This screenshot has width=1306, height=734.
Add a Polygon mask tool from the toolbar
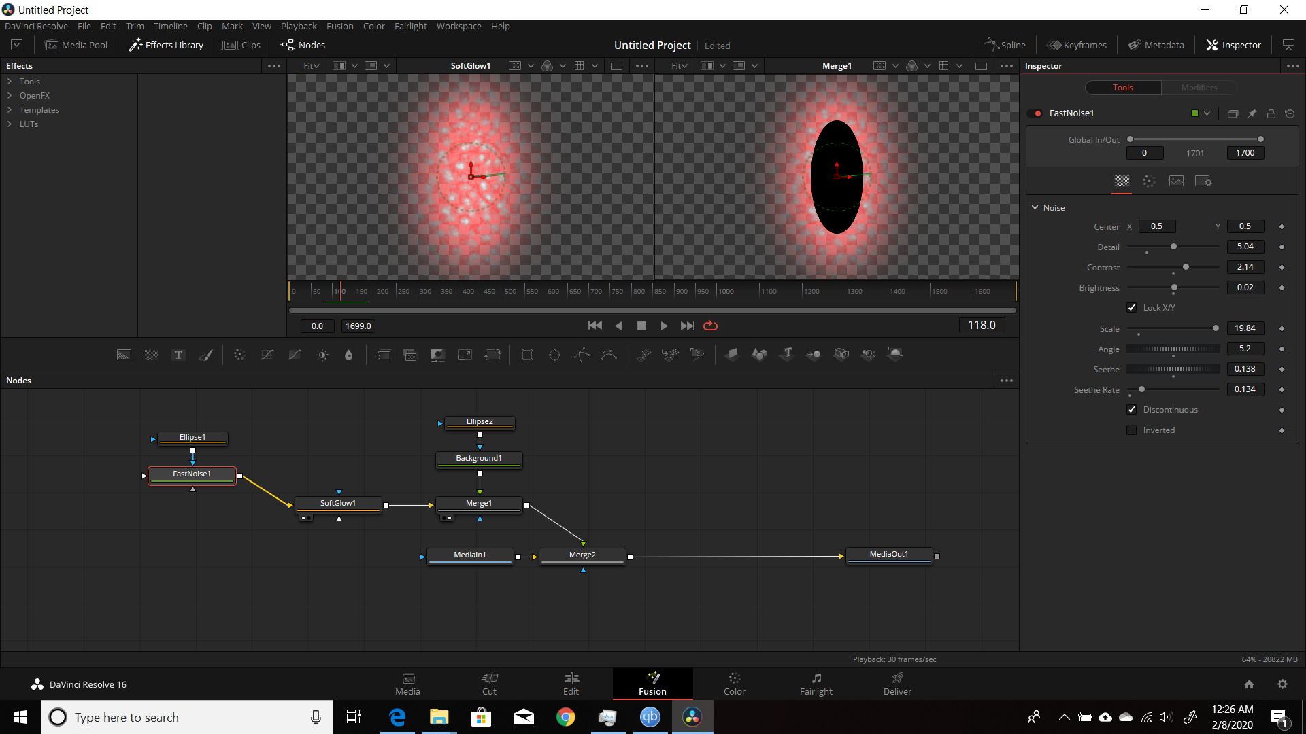point(582,355)
